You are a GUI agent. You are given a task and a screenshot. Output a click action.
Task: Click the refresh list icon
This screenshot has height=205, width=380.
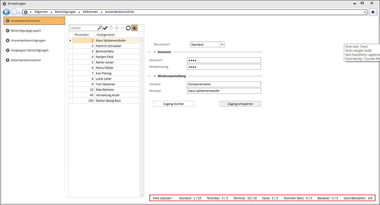click(x=128, y=28)
